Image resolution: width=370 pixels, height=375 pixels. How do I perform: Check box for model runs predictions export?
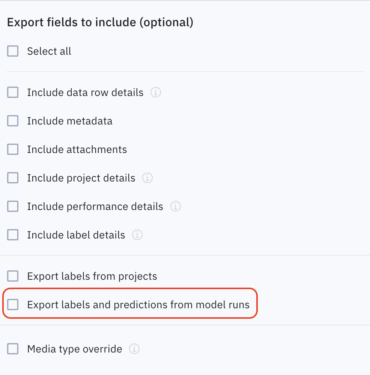pos(13,304)
